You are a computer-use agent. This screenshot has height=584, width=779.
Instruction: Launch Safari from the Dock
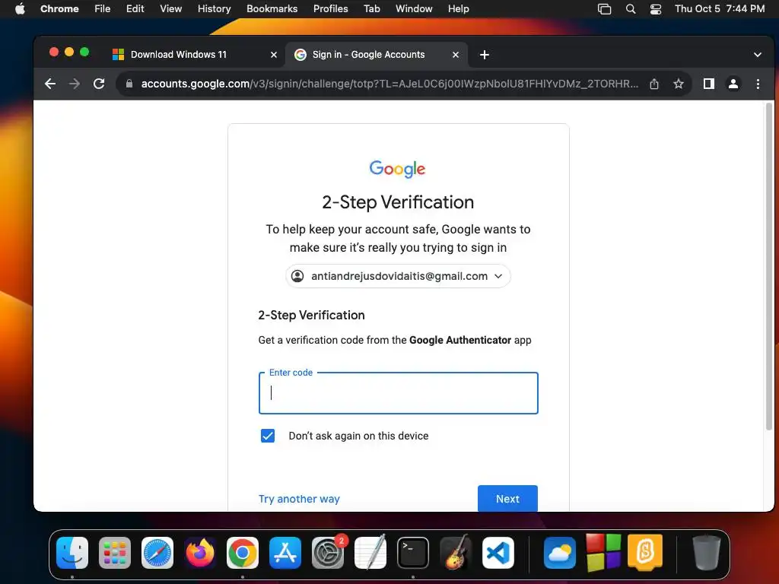coord(157,553)
